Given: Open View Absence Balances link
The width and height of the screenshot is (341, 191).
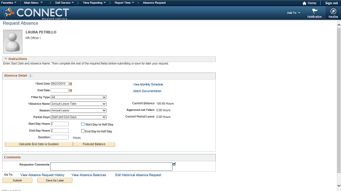Looking at the screenshot, I should tap(89, 175).
